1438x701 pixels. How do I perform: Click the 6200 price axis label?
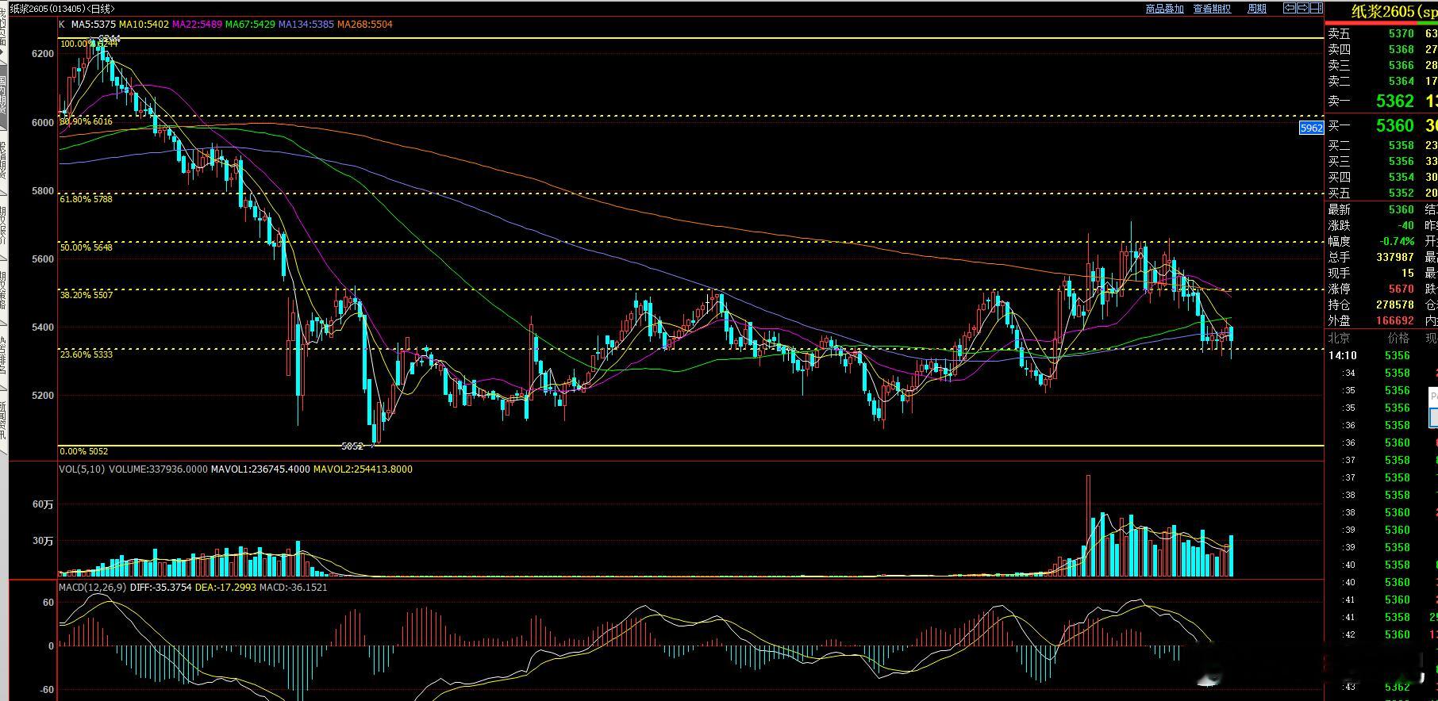43,54
